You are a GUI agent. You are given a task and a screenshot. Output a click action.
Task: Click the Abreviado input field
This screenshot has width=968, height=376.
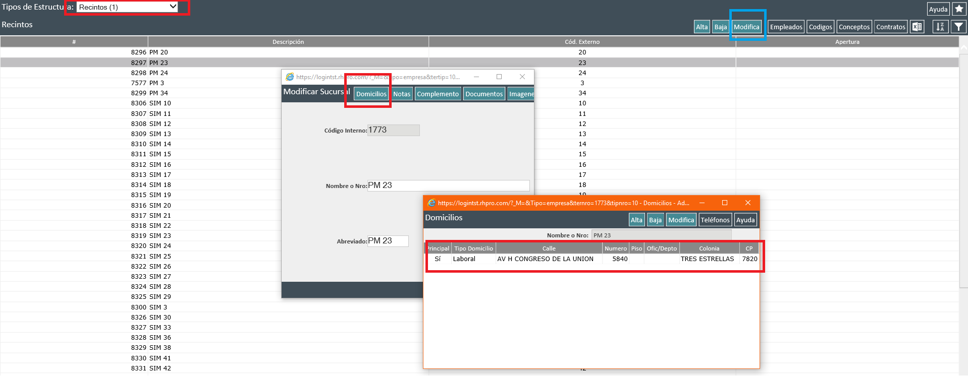click(388, 241)
